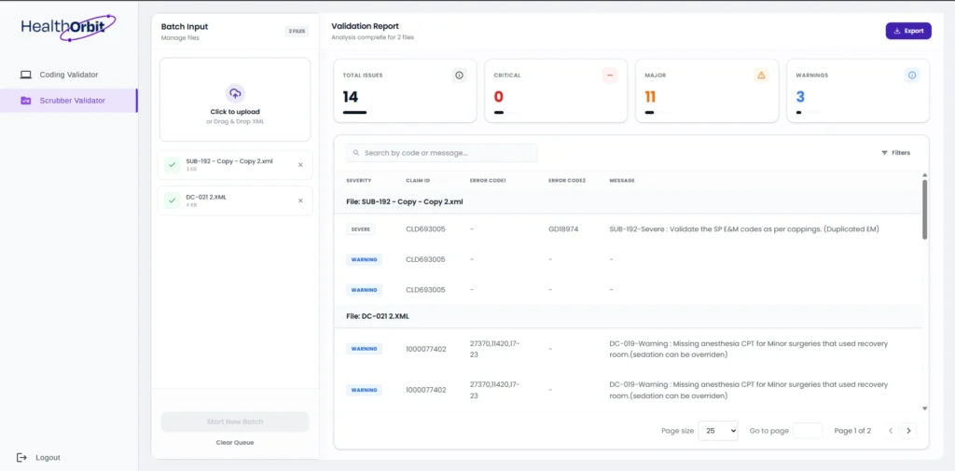Click the SEVERE severity badge
Image resolution: width=955 pixels, height=471 pixels.
tap(361, 229)
